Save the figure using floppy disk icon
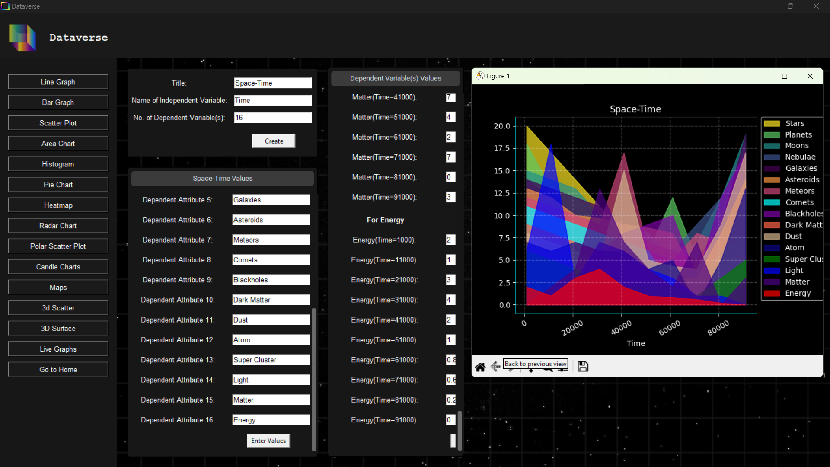Screen dimensions: 830x467 583,367
